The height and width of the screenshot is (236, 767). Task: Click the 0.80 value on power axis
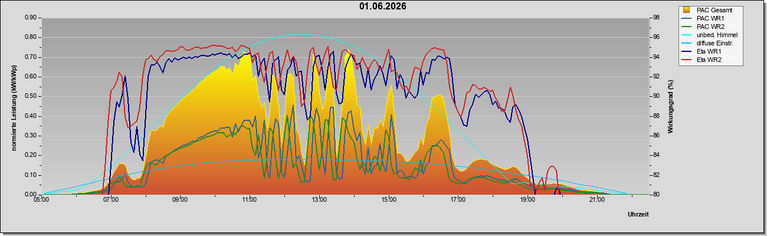[x=30, y=37]
